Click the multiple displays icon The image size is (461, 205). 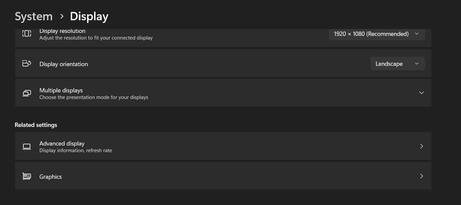[x=26, y=93]
